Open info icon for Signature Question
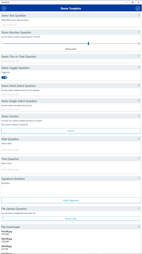142x254 pixels. (x=139, y=178)
